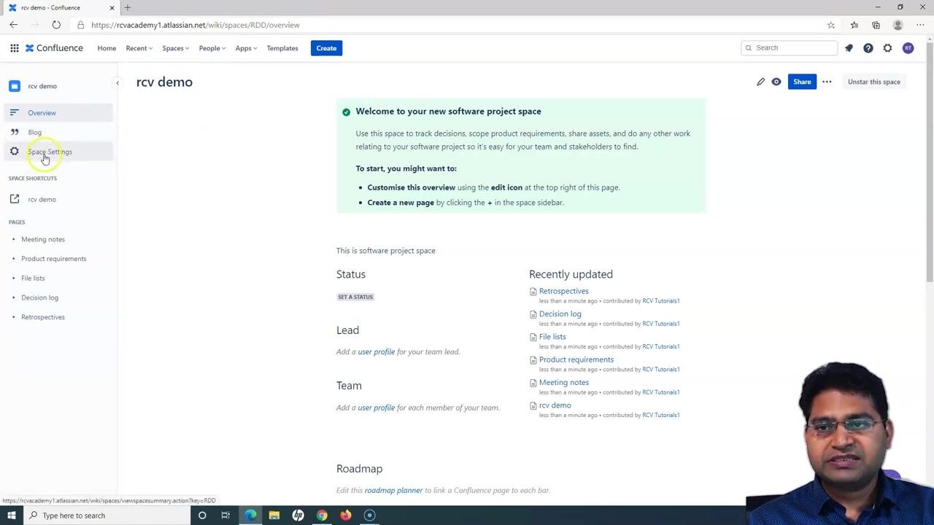The height and width of the screenshot is (525, 934).
Task: Click SET A STATUS label
Action: [355, 297]
